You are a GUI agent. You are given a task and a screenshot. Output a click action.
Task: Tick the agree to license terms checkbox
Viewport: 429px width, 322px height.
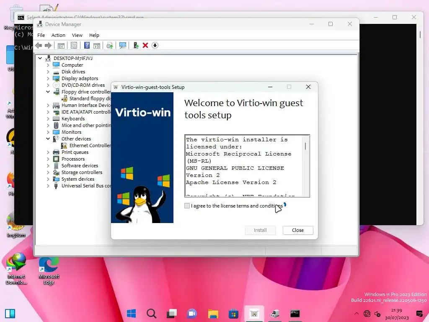(x=187, y=205)
